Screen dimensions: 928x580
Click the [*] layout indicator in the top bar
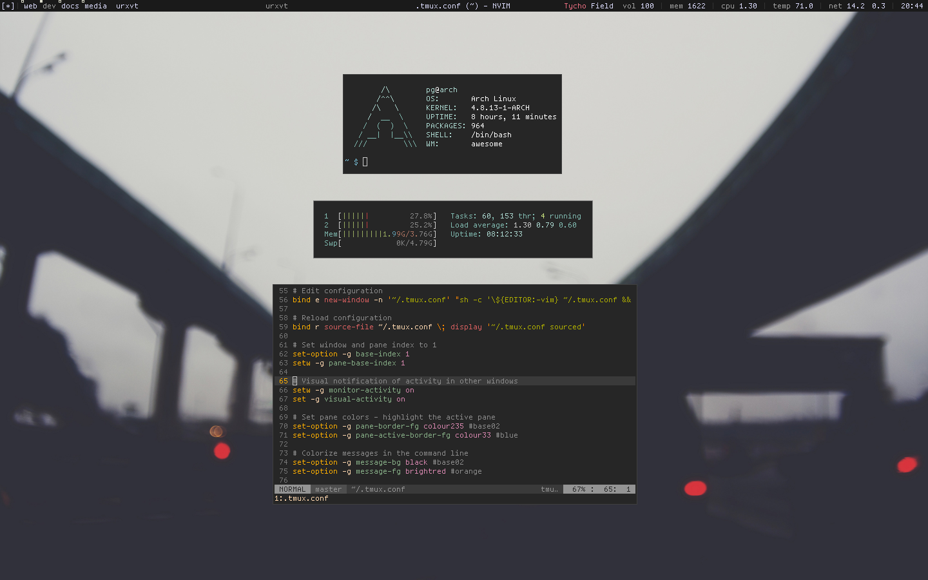8,6
